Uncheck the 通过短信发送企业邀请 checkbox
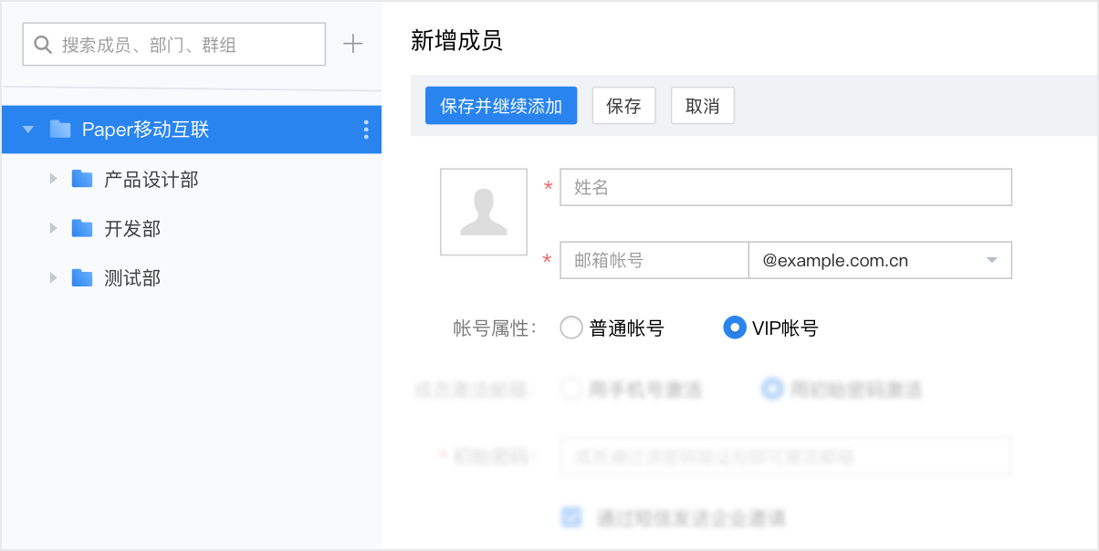1099x551 pixels. [570, 516]
